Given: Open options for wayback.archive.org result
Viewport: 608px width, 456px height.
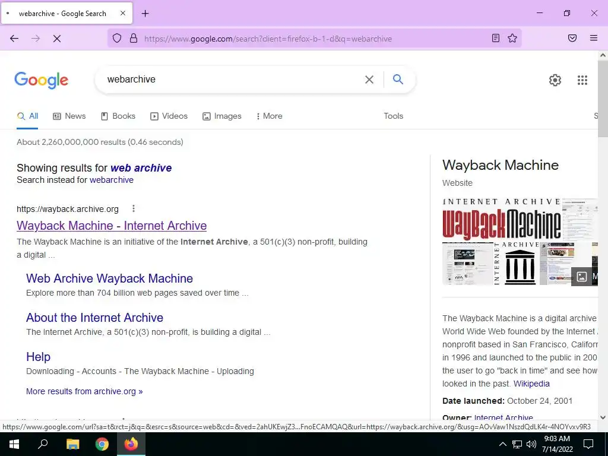Looking at the screenshot, I should 134,208.
